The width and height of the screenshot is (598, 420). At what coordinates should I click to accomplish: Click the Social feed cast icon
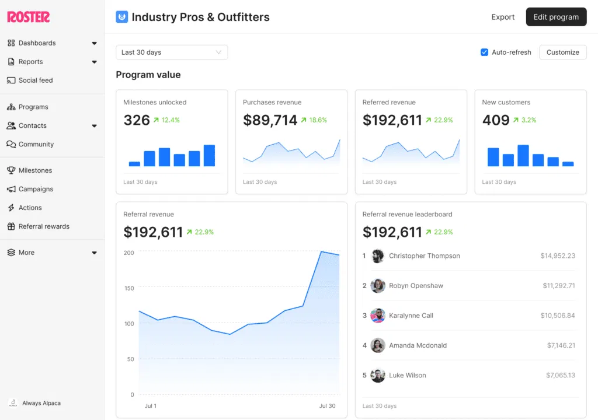[11, 80]
